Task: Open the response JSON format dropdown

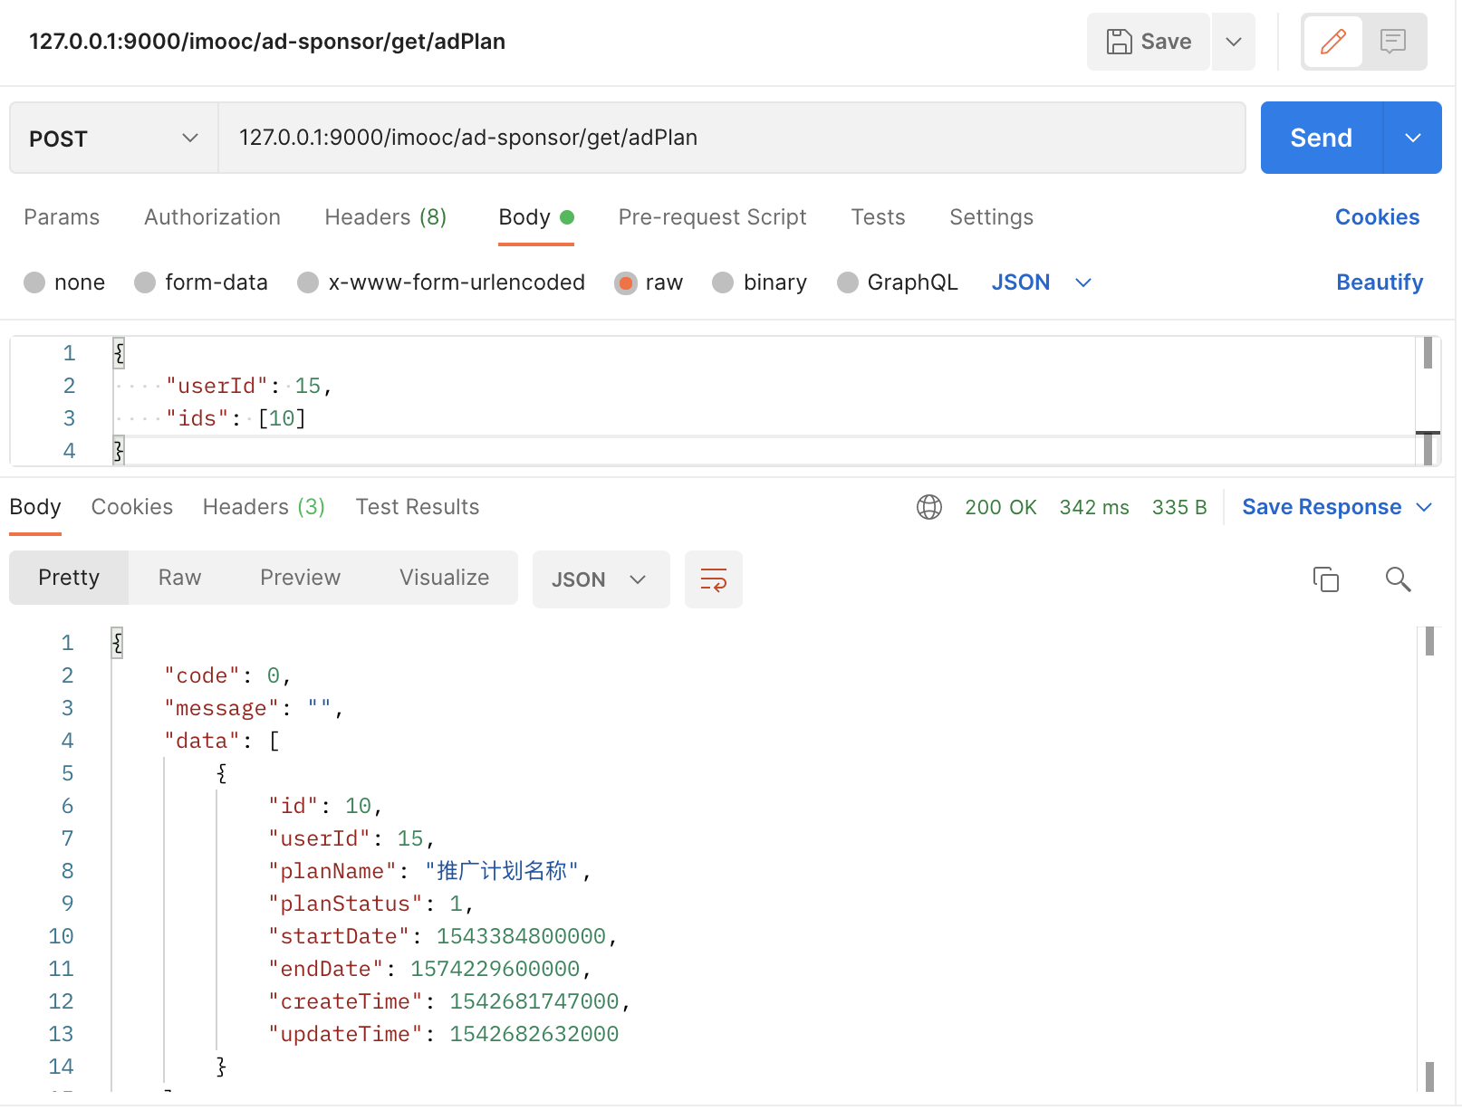Action: pos(601,579)
